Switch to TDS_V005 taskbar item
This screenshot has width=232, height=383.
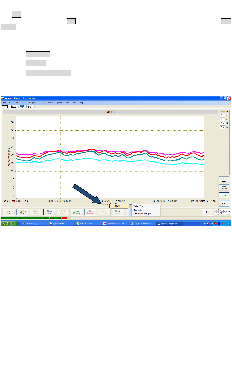click(x=142, y=223)
